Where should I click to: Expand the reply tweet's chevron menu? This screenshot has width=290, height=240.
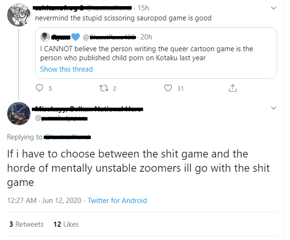pos(273,109)
